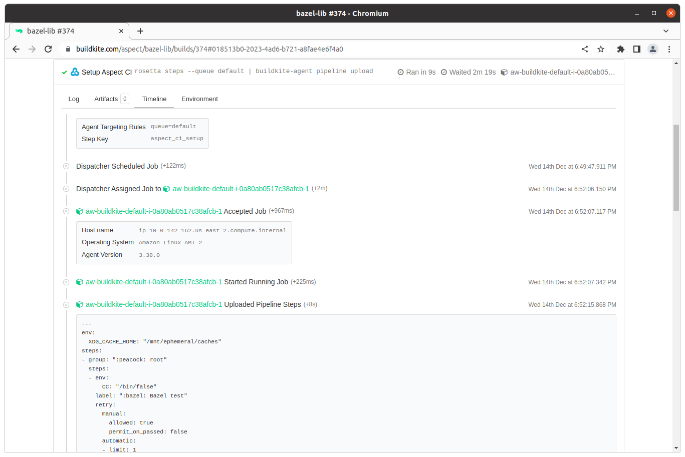Image resolution: width=685 pixels, height=457 pixels.
Task: Open agent link in Uploaded Pipeline Steps row
Action: 154,304
